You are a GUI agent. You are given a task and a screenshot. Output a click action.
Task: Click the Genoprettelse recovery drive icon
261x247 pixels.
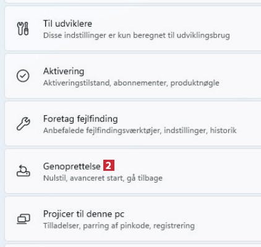[24, 171]
